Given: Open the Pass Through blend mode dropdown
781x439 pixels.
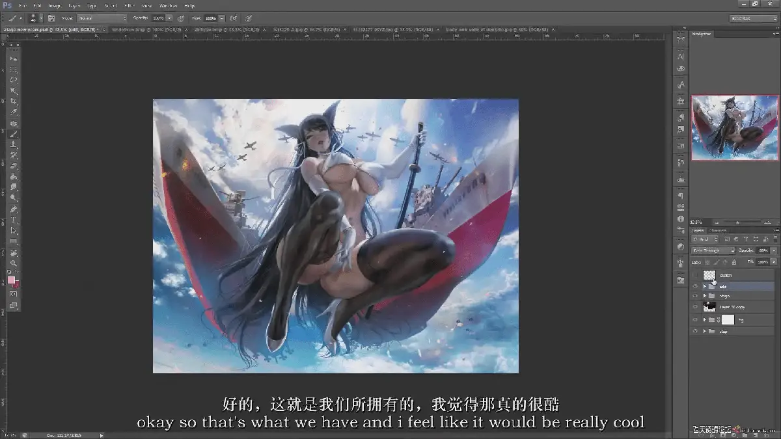Looking at the screenshot, I should [x=713, y=250].
